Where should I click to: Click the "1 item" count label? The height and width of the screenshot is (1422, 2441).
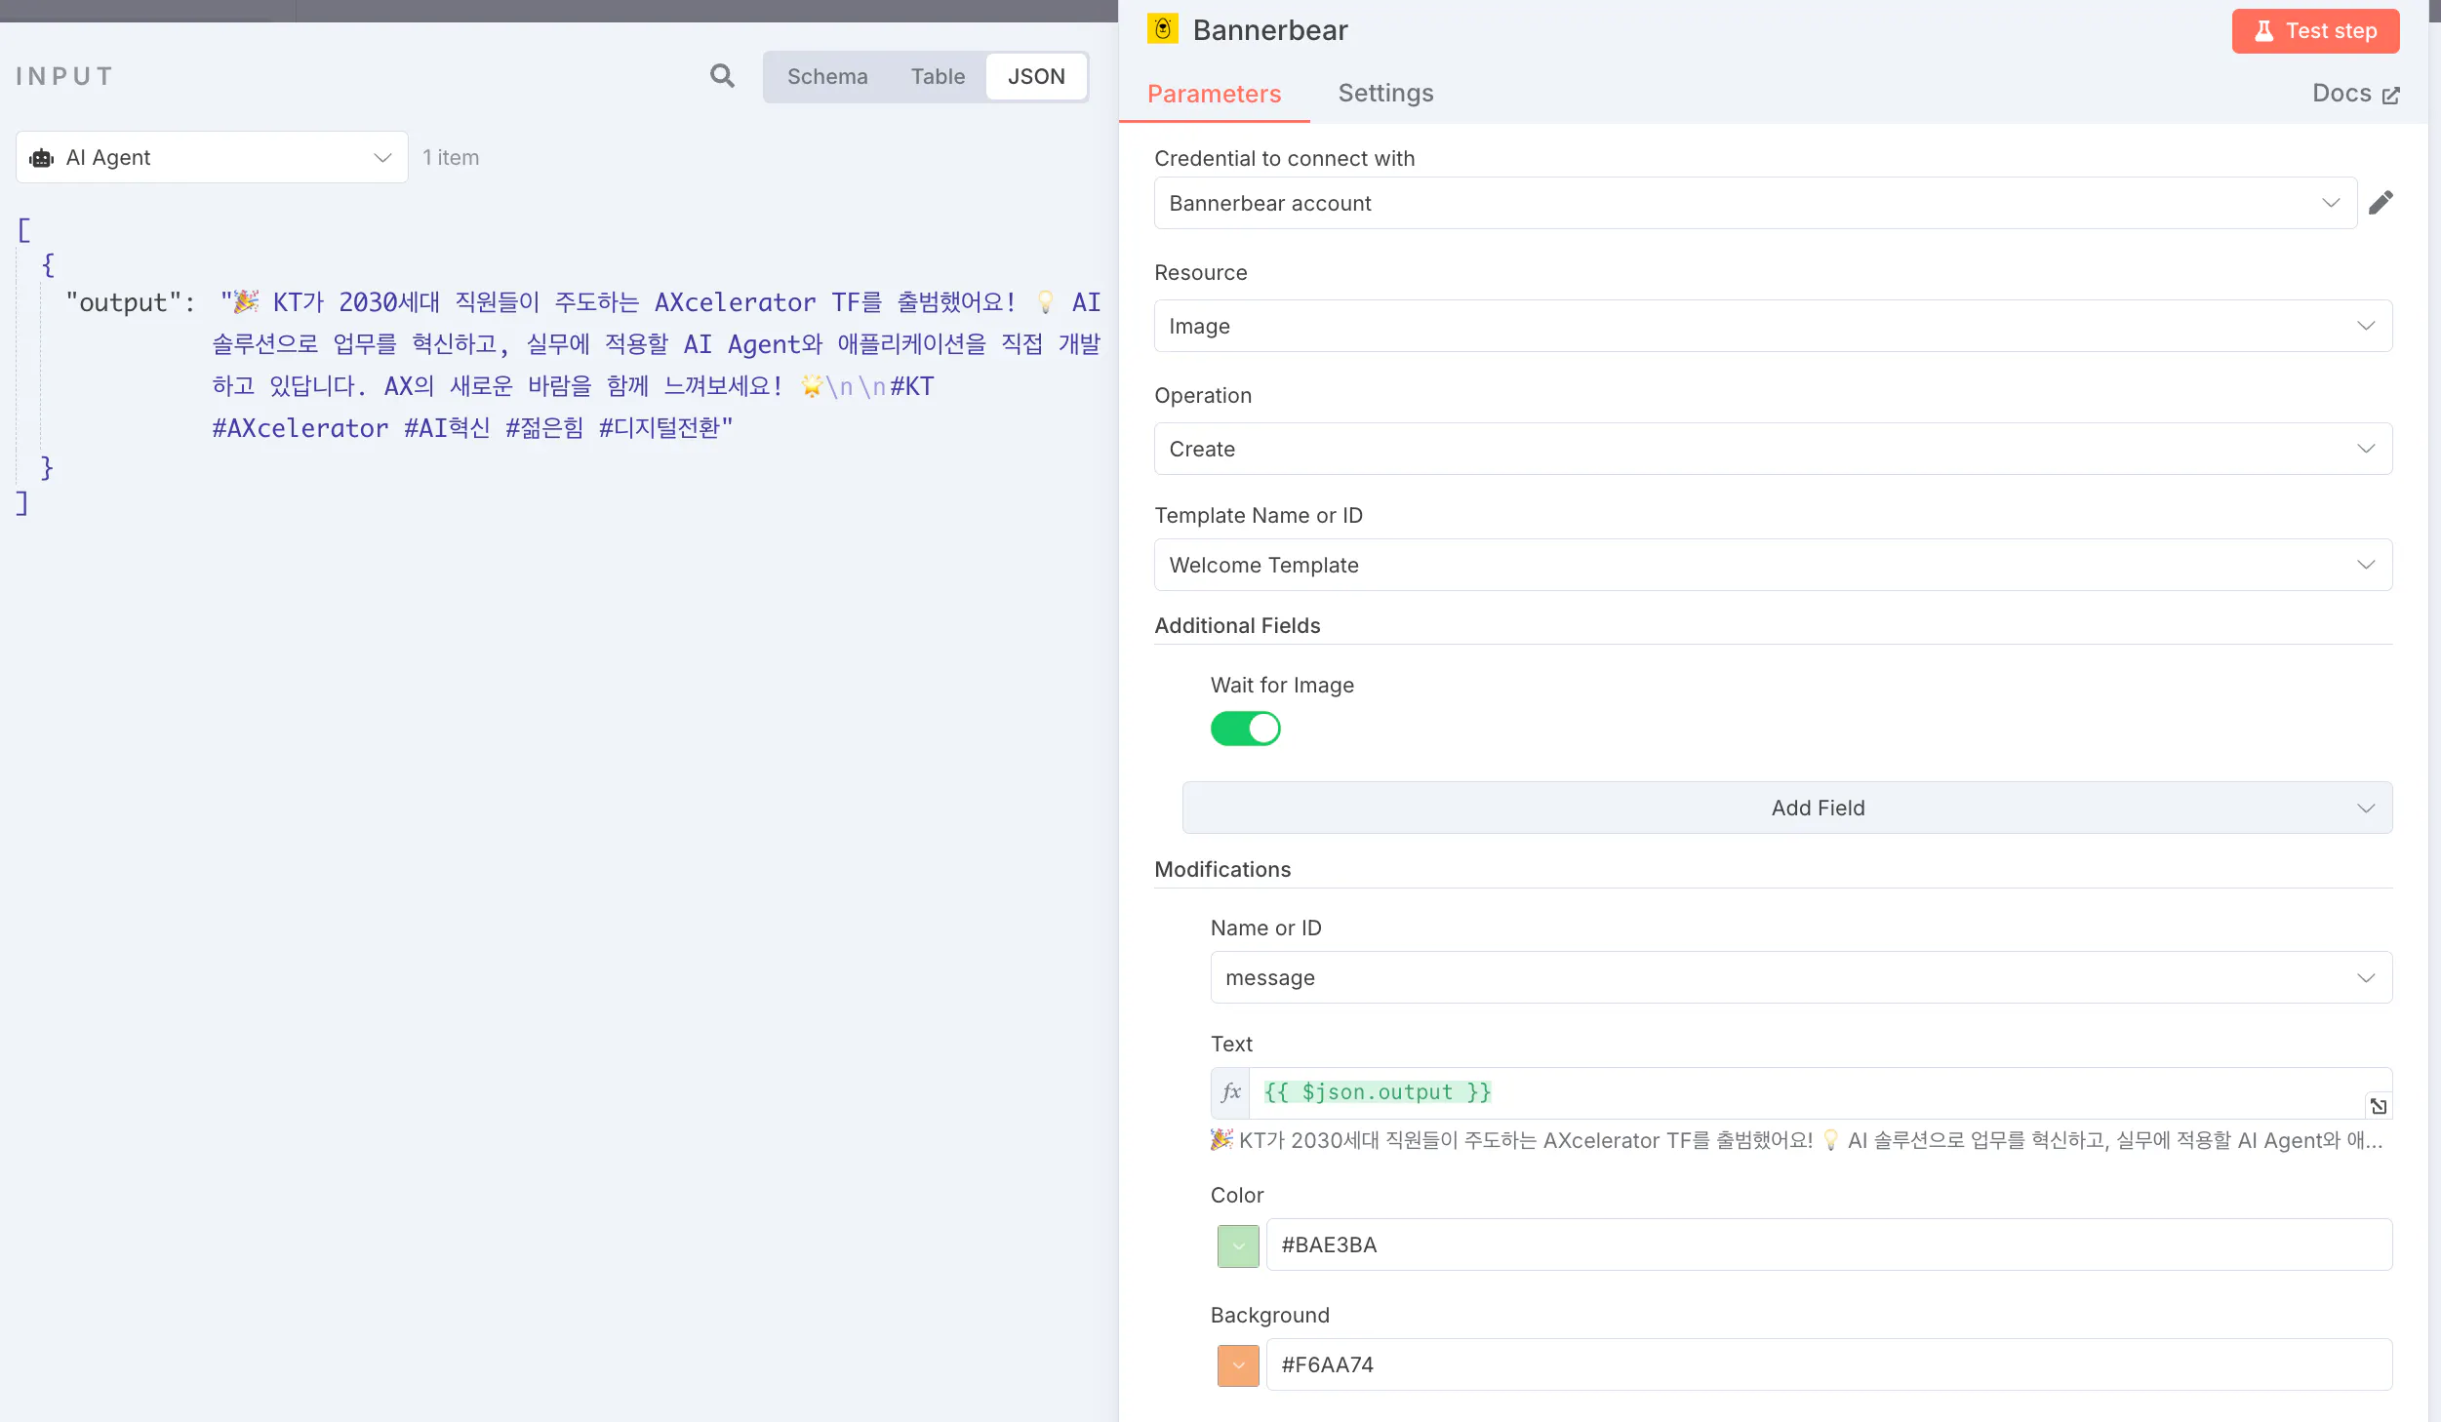[x=451, y=157]
